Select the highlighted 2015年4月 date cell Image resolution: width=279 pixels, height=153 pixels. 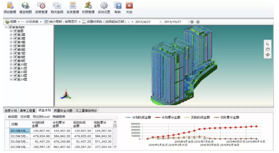pos(20,131)
